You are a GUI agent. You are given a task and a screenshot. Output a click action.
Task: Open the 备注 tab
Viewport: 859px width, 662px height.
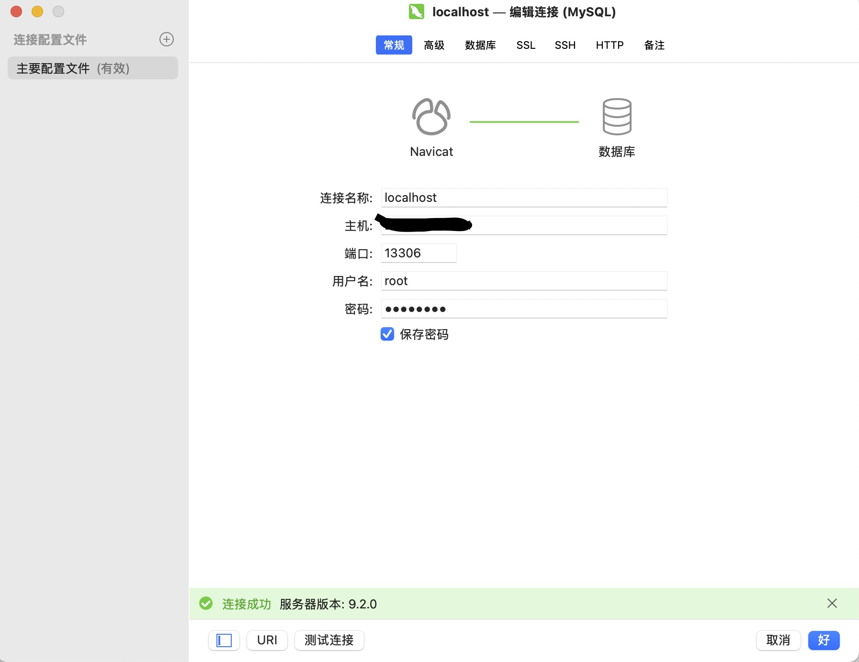(654, 45)
